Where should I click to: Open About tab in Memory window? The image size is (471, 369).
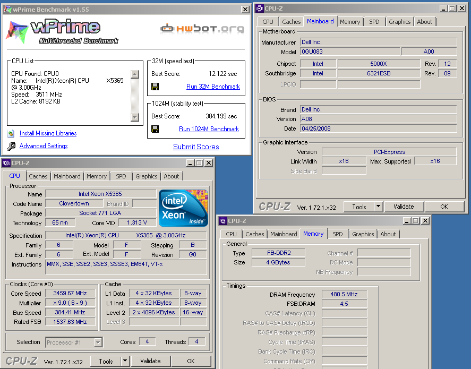[388, 234]
